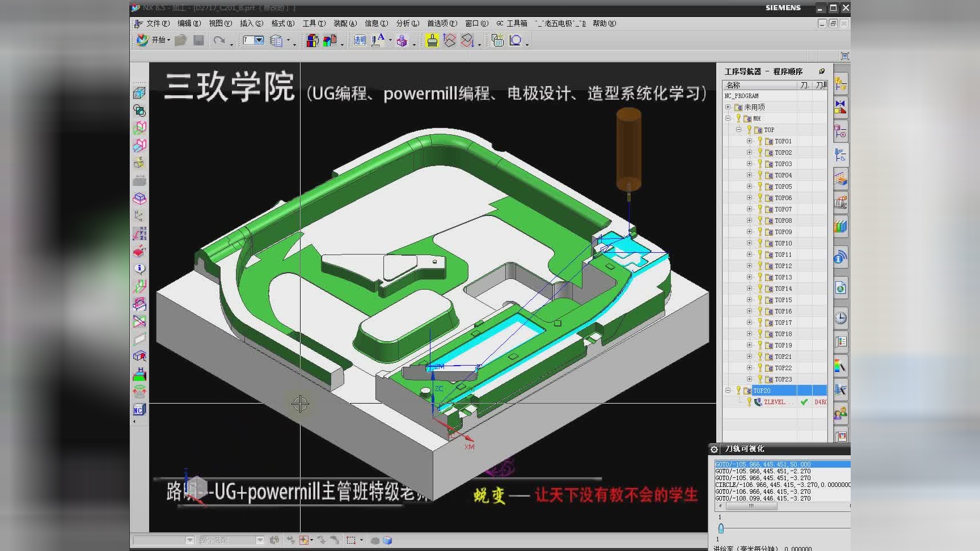Click the green machine simulate icon in left toolbar
The width and height of the screenshot is (980, 551).
point(140,375)
